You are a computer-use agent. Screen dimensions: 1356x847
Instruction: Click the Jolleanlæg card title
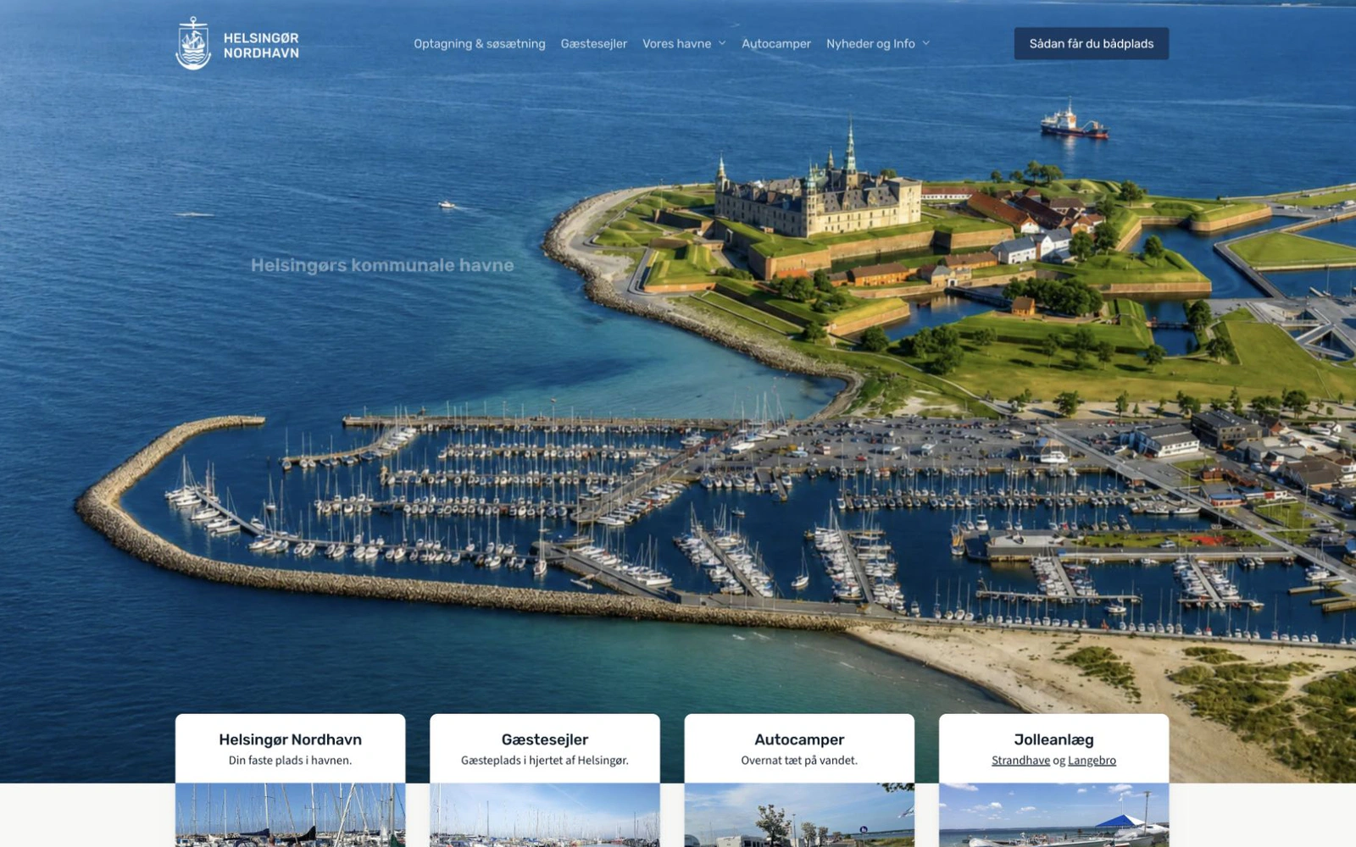click(x=1053, y=739)
